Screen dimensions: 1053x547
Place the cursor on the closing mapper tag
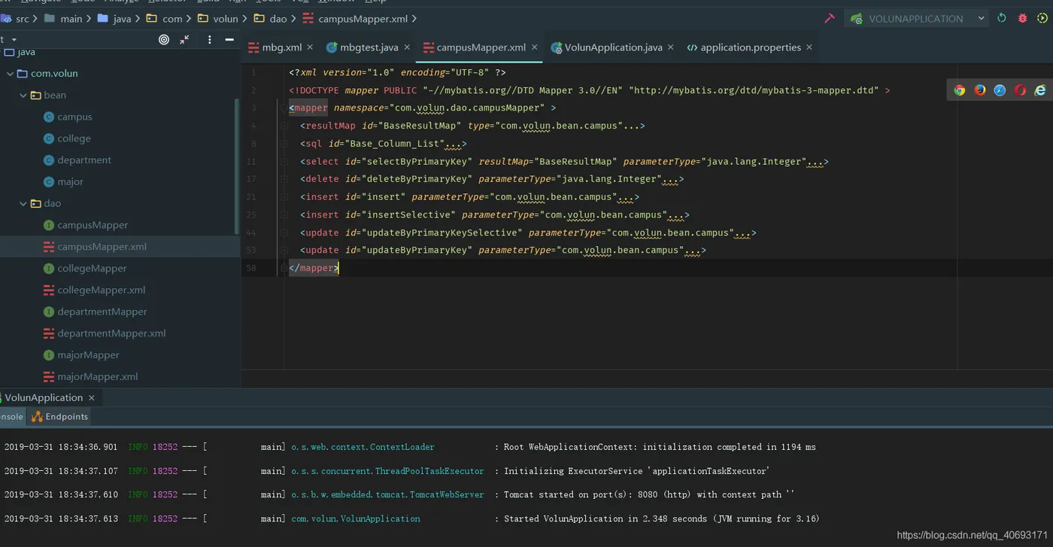click(314, 268)
